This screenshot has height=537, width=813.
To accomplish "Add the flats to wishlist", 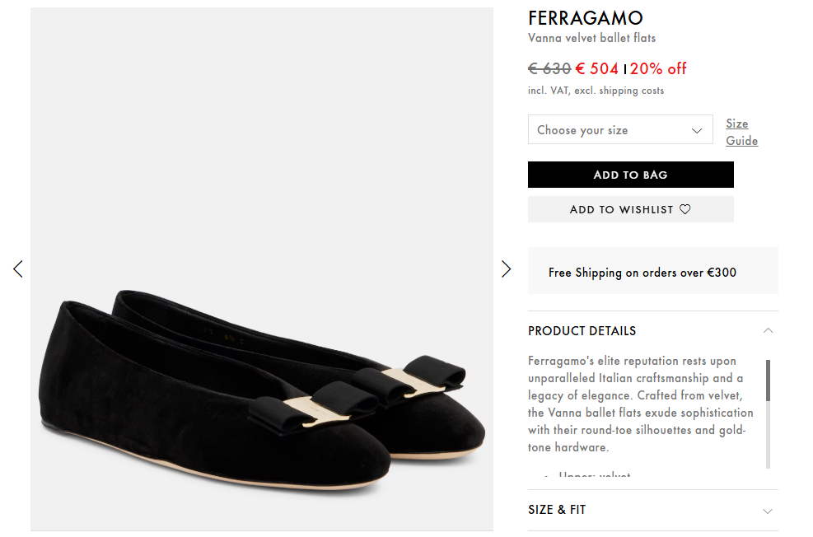I will [x=630, y=209].
